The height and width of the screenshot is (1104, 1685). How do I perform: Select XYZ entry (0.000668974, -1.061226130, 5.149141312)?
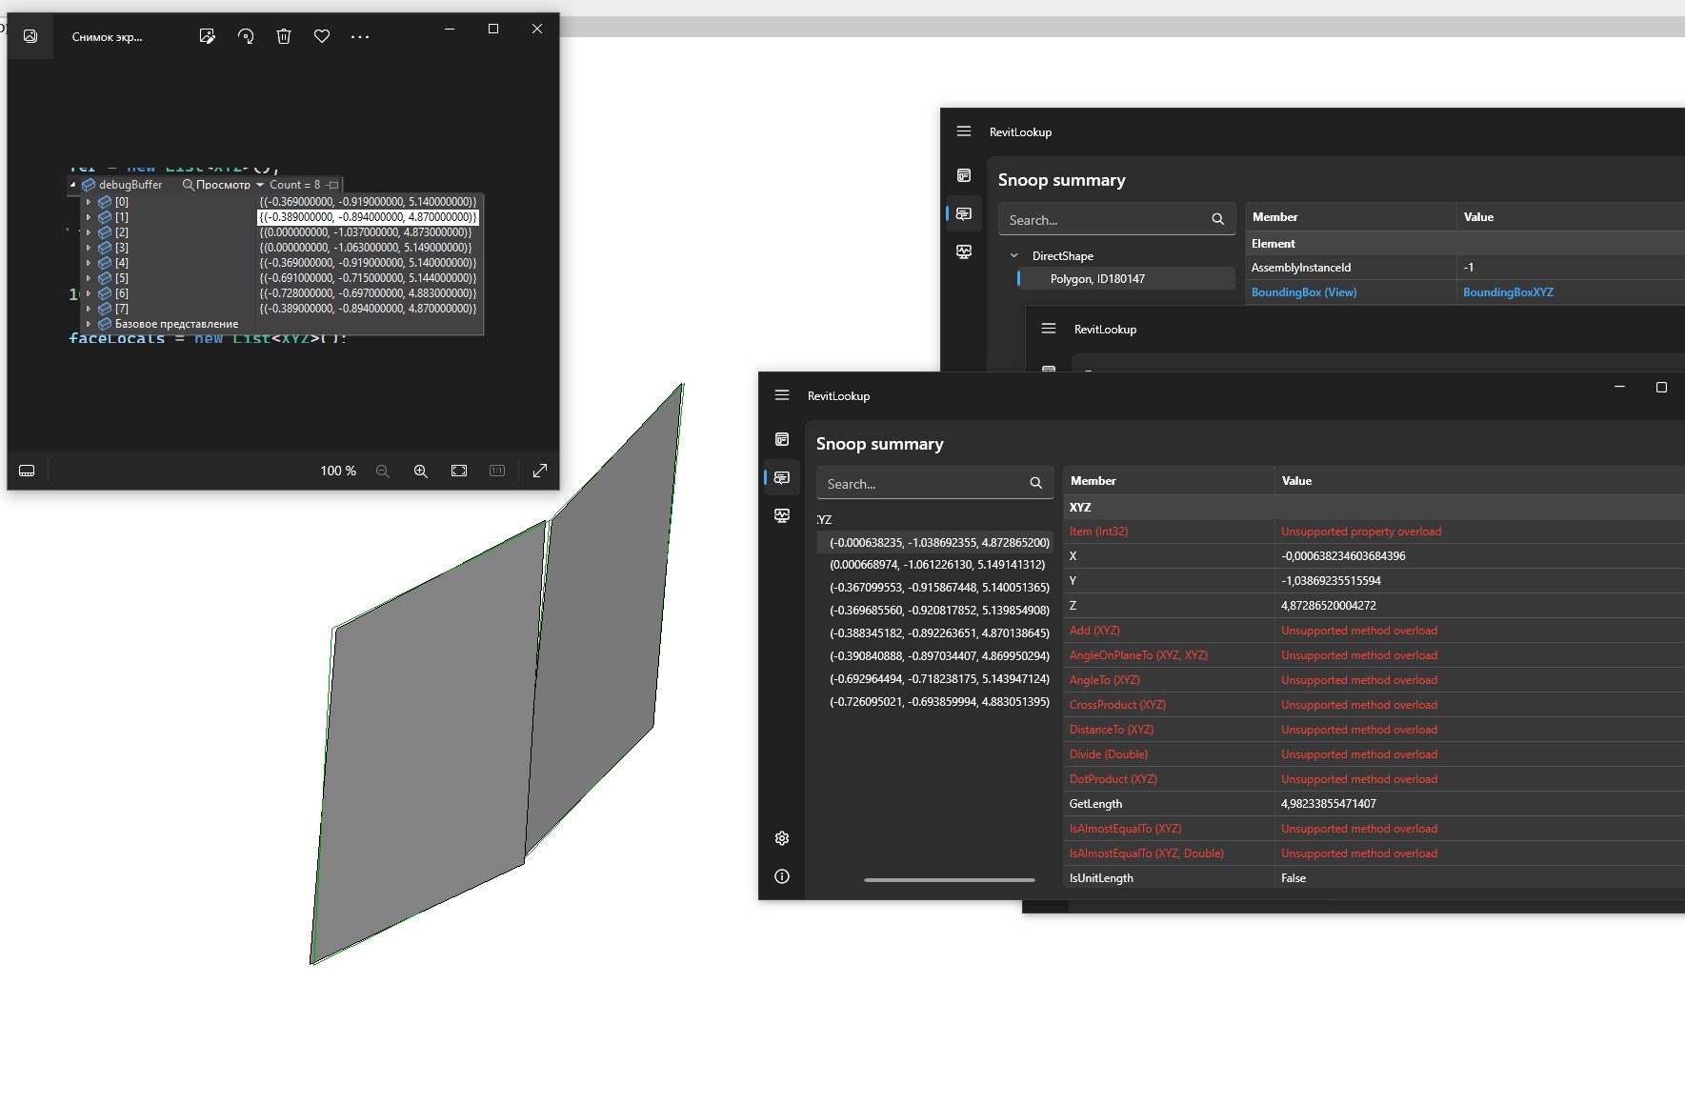935,565
